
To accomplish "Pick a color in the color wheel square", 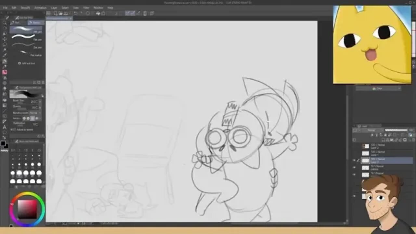I will (27, 209).
